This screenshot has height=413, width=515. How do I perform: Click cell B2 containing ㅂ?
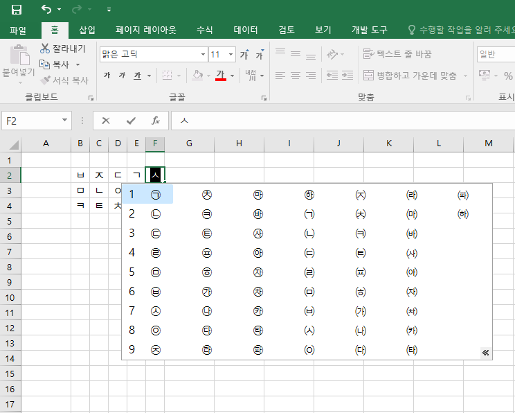click(80, 175)
